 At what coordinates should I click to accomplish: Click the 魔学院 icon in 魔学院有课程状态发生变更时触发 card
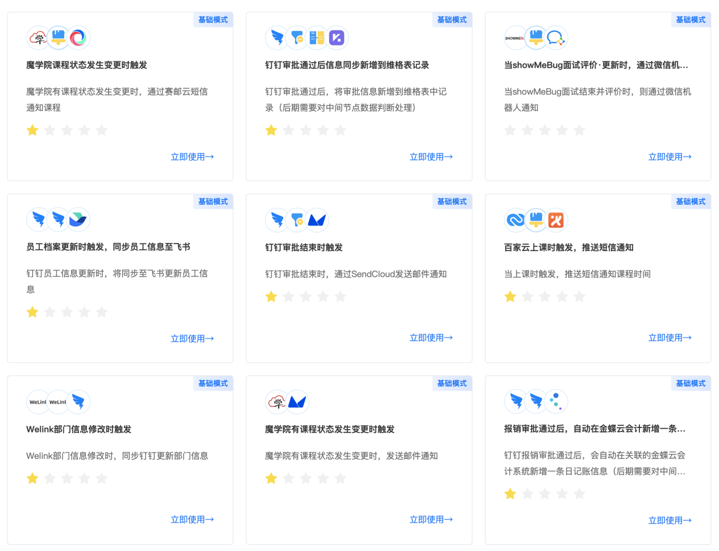click(x=277, y=402)
